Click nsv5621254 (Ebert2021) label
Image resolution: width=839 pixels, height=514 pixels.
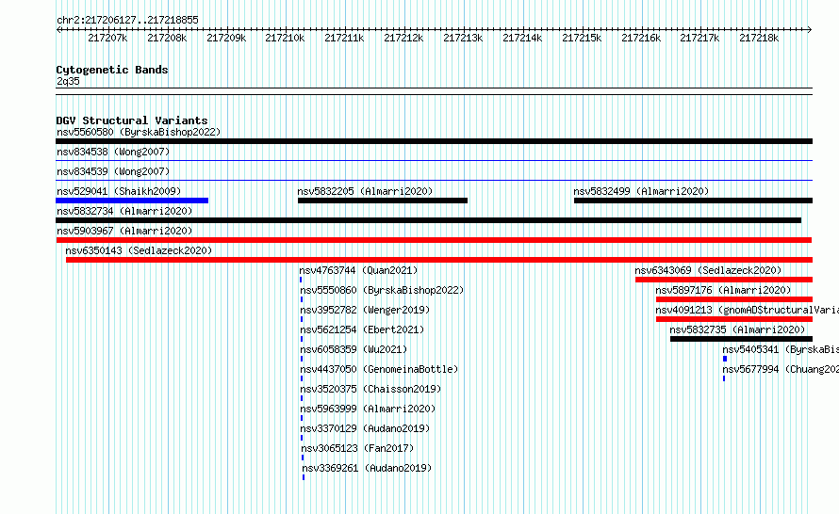click(x=362, y=329)
